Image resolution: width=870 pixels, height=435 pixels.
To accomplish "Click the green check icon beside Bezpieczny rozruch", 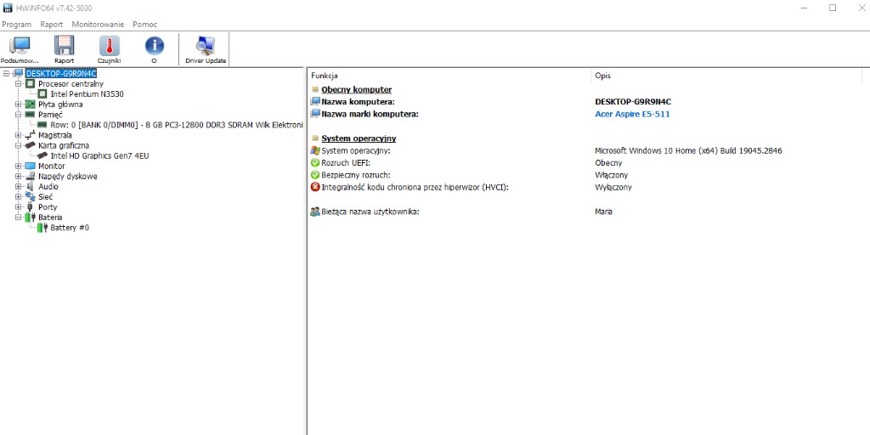I will 315,175.
